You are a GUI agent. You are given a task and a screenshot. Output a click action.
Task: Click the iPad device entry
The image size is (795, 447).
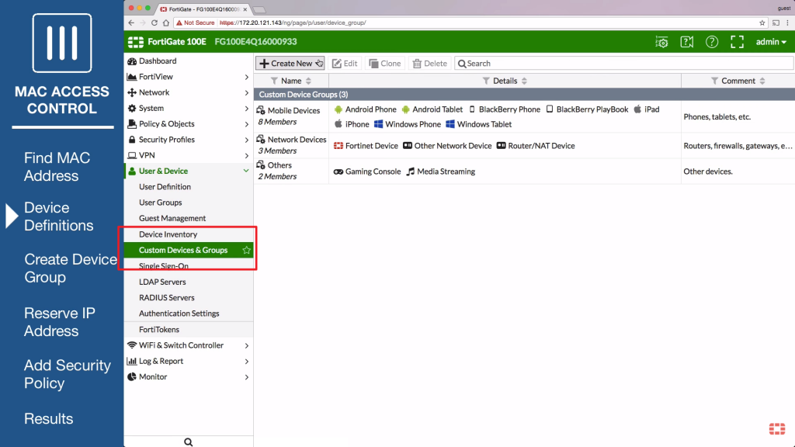click(x=647, y=109)
